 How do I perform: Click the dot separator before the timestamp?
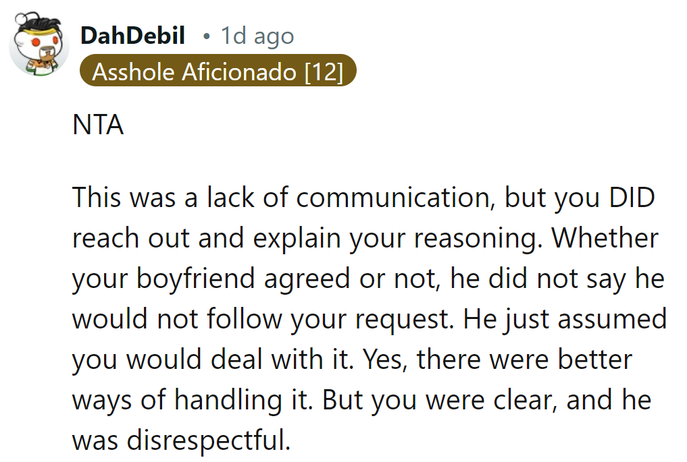point(206,36)
